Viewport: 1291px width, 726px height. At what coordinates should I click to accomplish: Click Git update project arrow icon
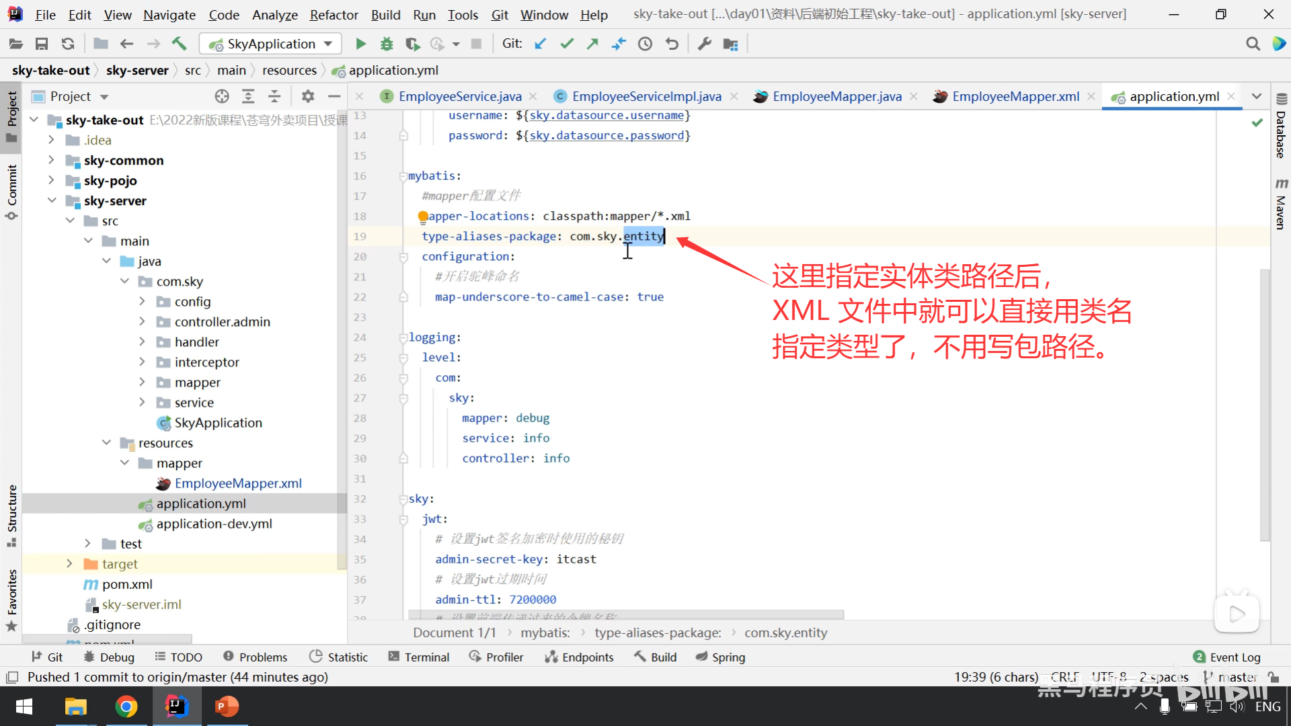540,44
